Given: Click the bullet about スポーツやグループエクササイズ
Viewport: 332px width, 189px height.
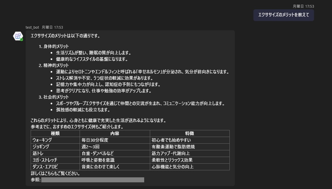Looking at the screenshot, I should [141, 103].
